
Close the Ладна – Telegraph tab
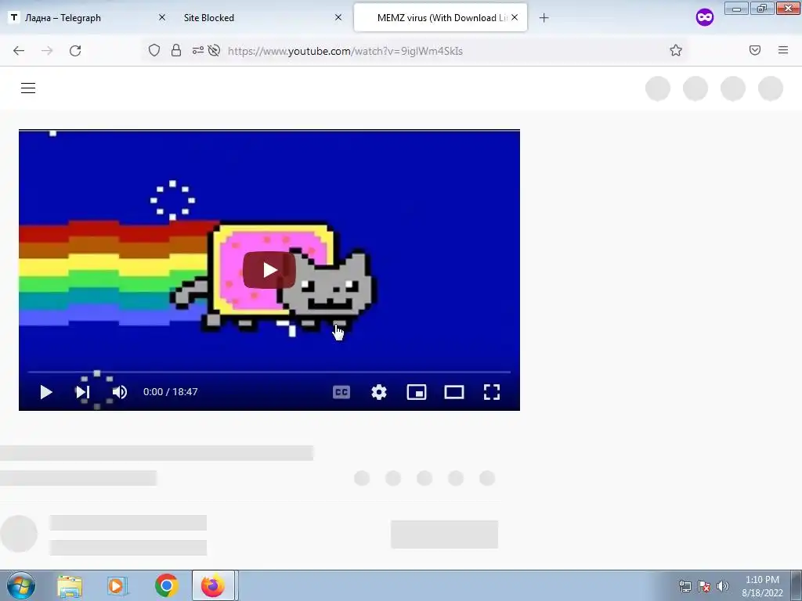tap(162, 17)
